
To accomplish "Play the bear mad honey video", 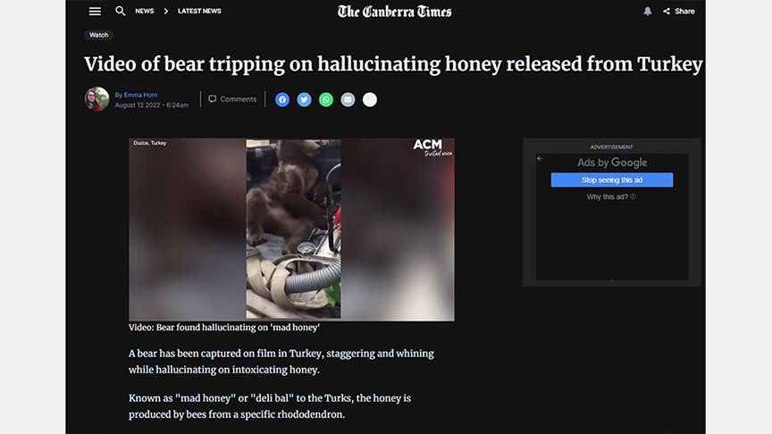I will click(291, 230).
